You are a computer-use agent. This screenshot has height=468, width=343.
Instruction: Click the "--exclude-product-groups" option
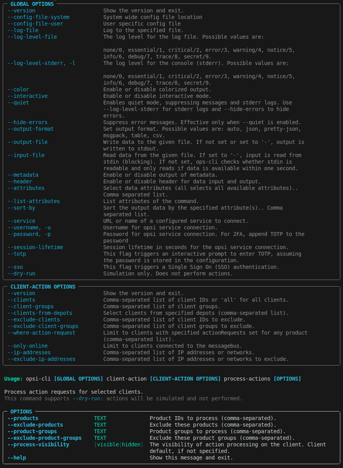(x=44, y=438)
